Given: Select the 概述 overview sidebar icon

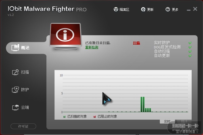Looking at the screenshot, I should tap(15, 47).
